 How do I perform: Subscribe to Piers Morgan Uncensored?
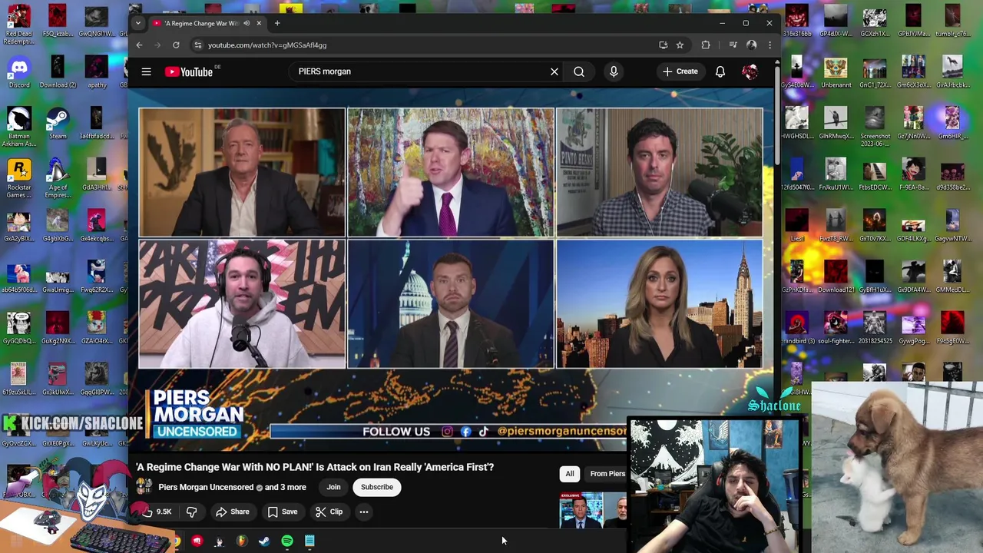[x=377, y=487]
